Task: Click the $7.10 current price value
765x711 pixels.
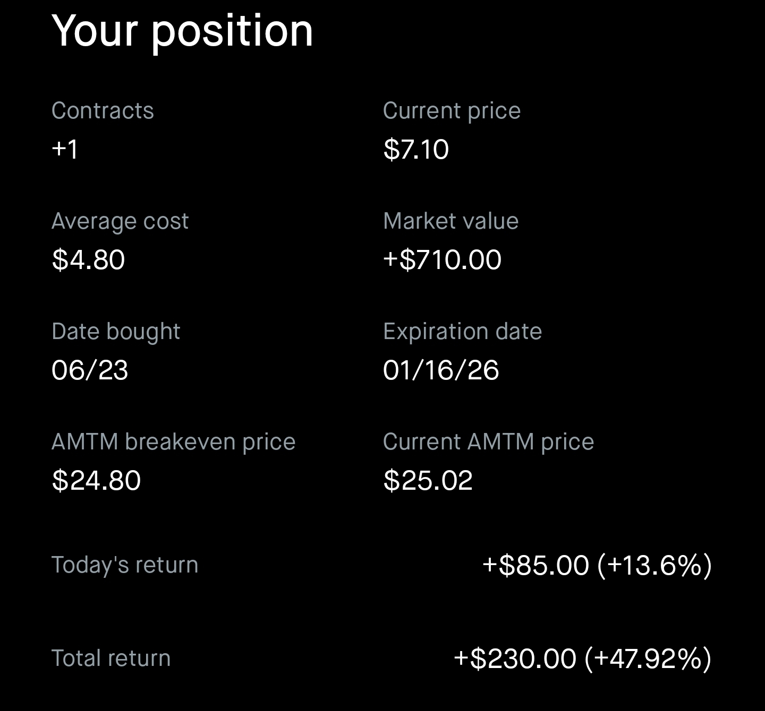Action: click(416, 149)
